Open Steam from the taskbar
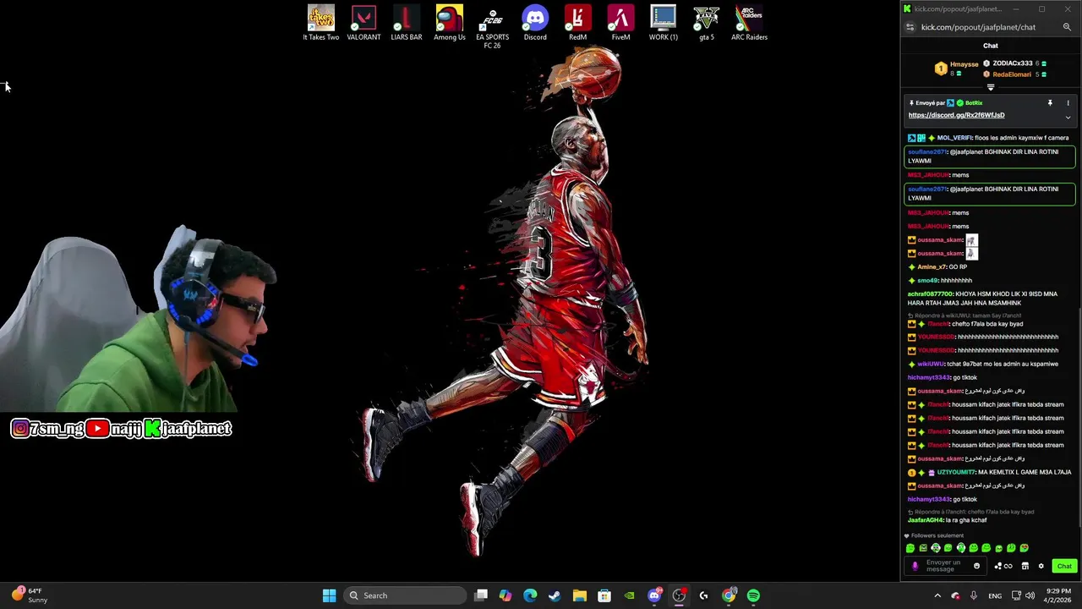 coord(555,595)
